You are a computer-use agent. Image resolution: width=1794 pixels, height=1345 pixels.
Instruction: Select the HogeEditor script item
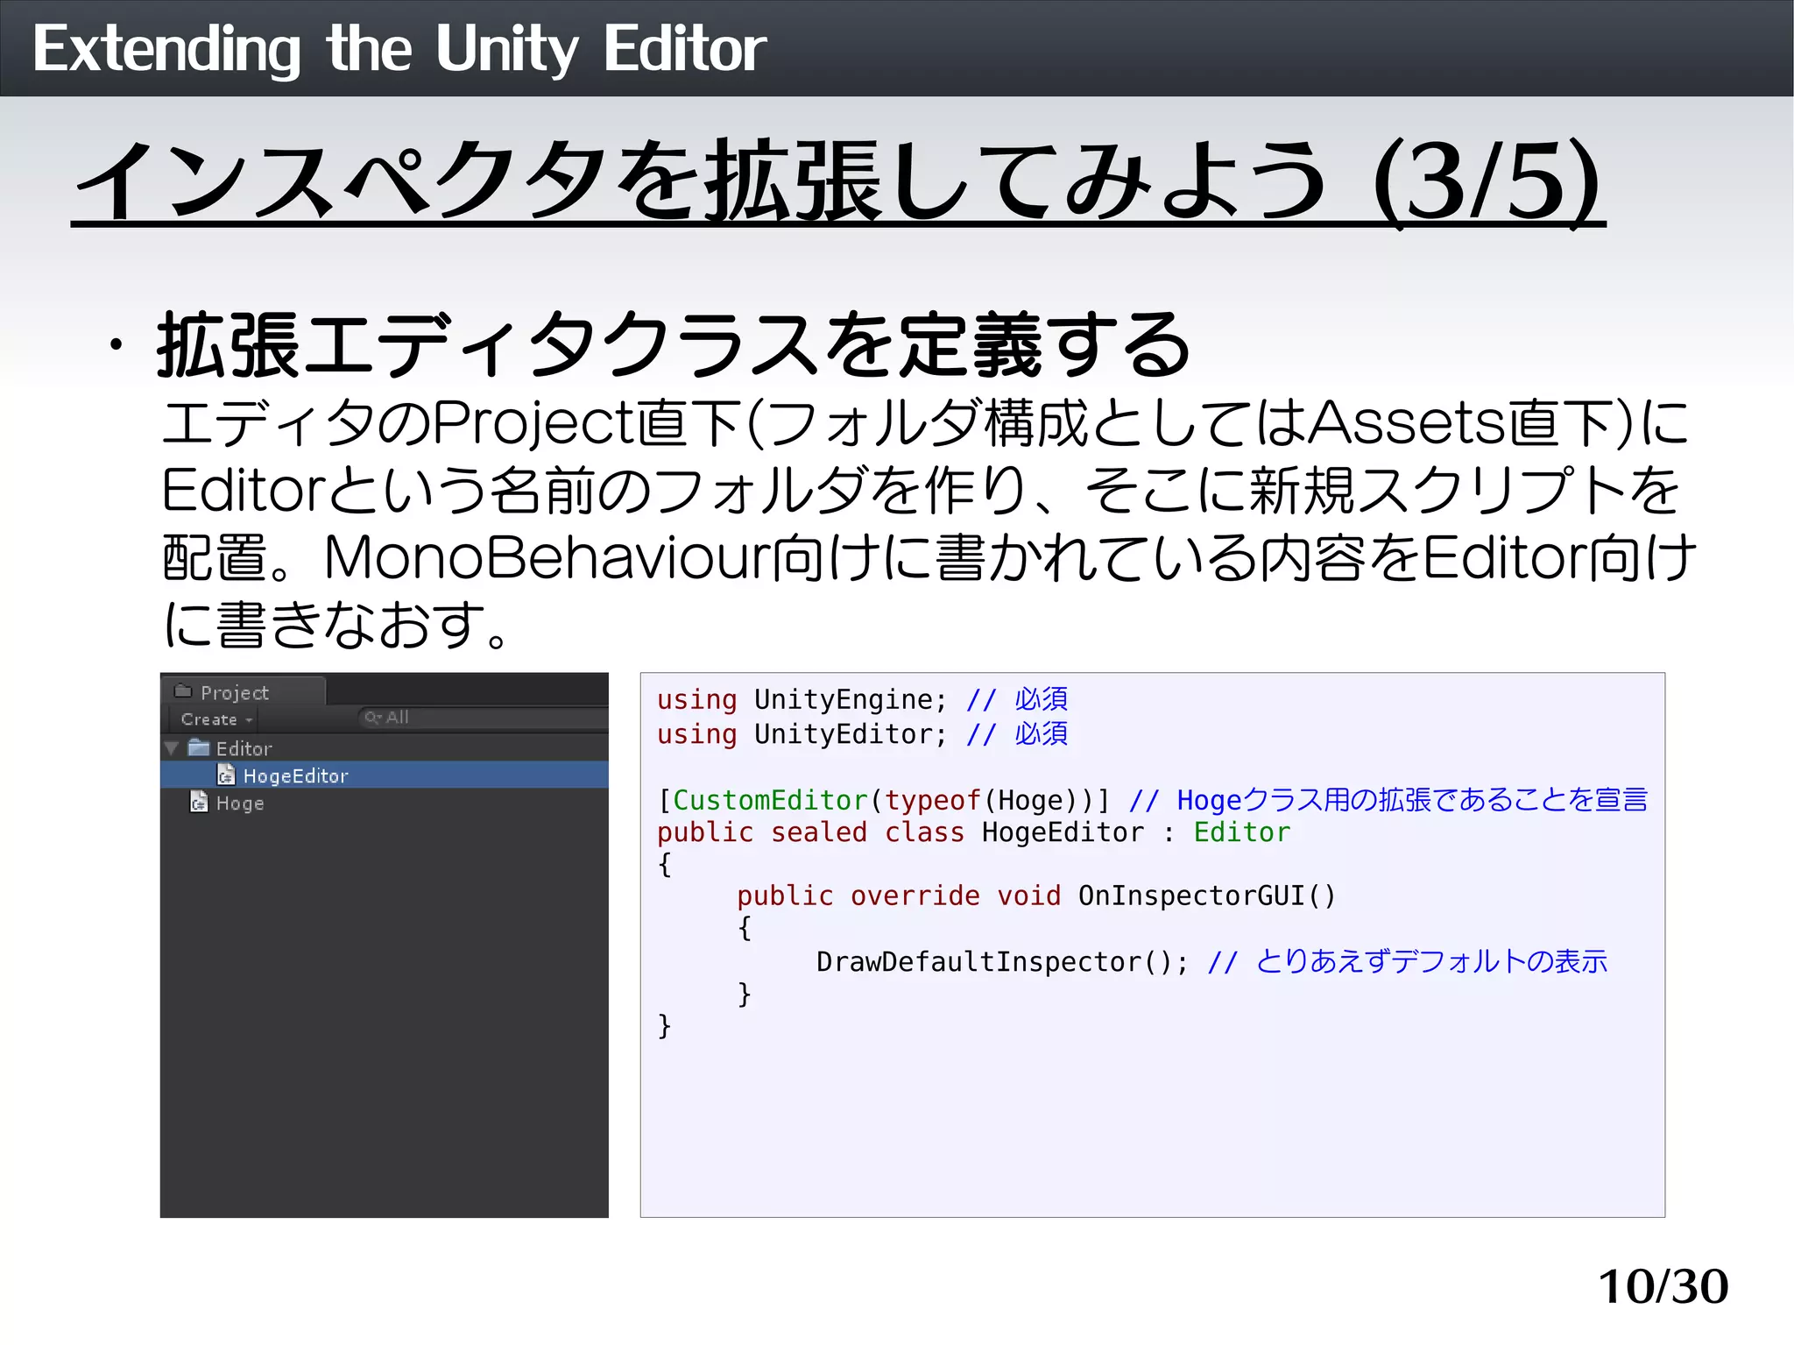[385, 775]
